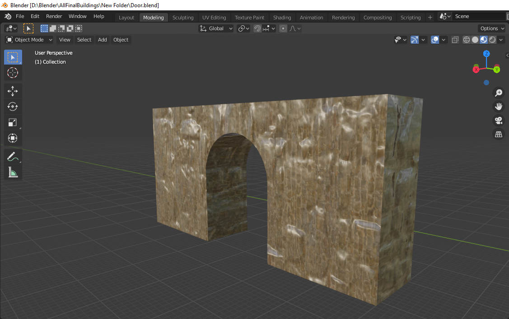Set selection mode to Subtract selection

(61, 28)
